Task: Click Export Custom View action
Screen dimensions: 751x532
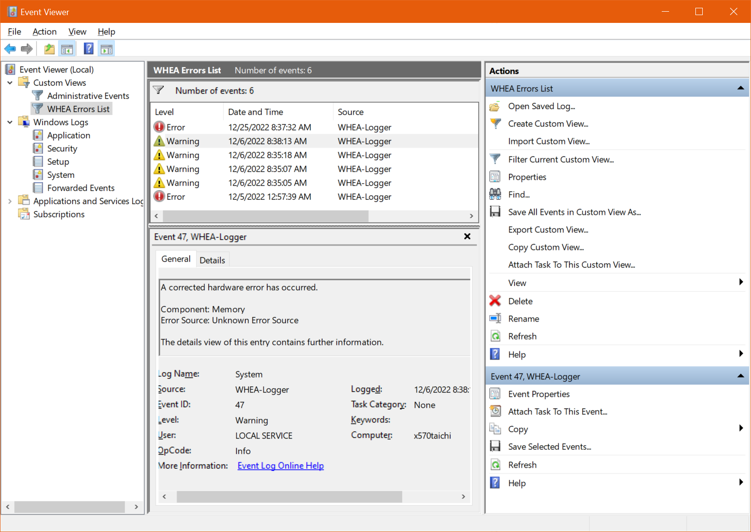Action: coord(548,229)
